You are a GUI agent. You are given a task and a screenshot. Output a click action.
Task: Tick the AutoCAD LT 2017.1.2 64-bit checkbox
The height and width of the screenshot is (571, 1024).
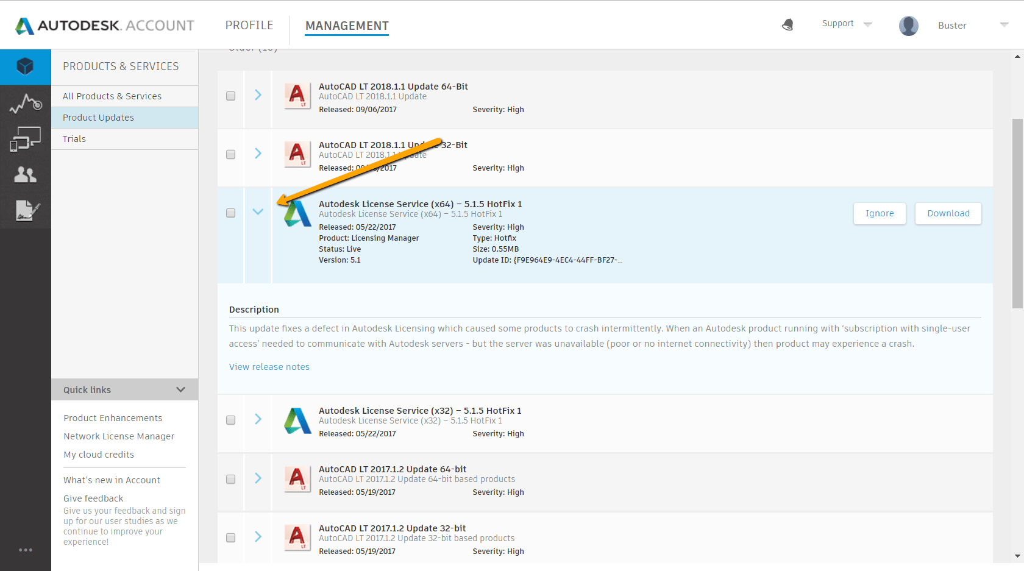click(x=230, y=479)
